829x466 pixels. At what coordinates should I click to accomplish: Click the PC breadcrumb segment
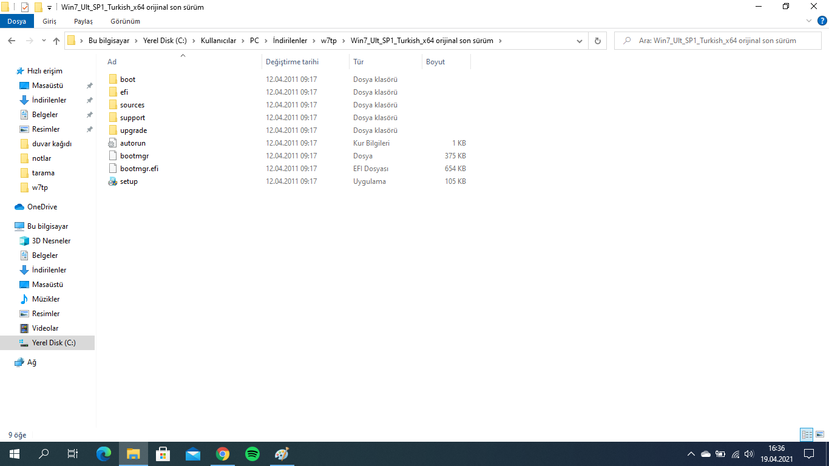pyautogui.click(x=254, y=41)
